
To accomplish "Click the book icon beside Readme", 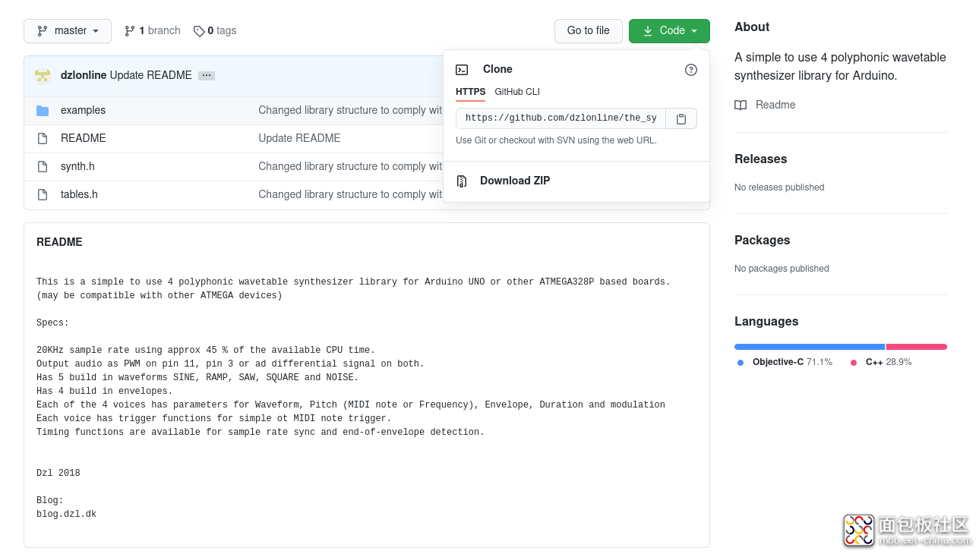I will tap(741, 105).
